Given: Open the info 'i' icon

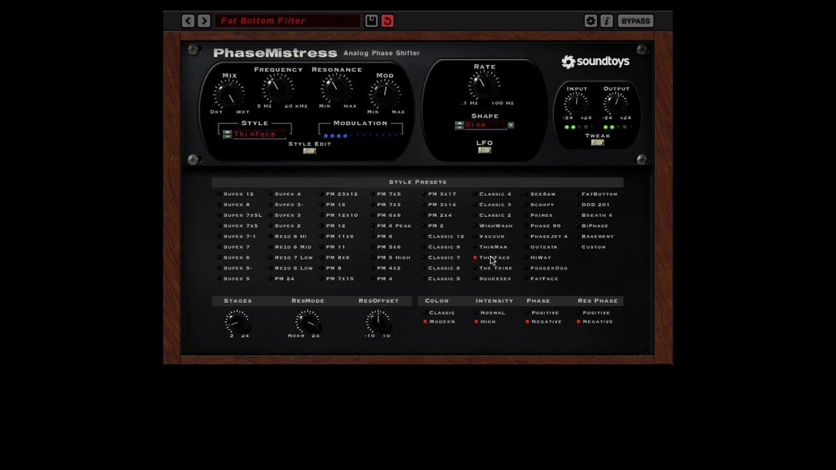Looking at the screenshot, I should tap(606, 21).
